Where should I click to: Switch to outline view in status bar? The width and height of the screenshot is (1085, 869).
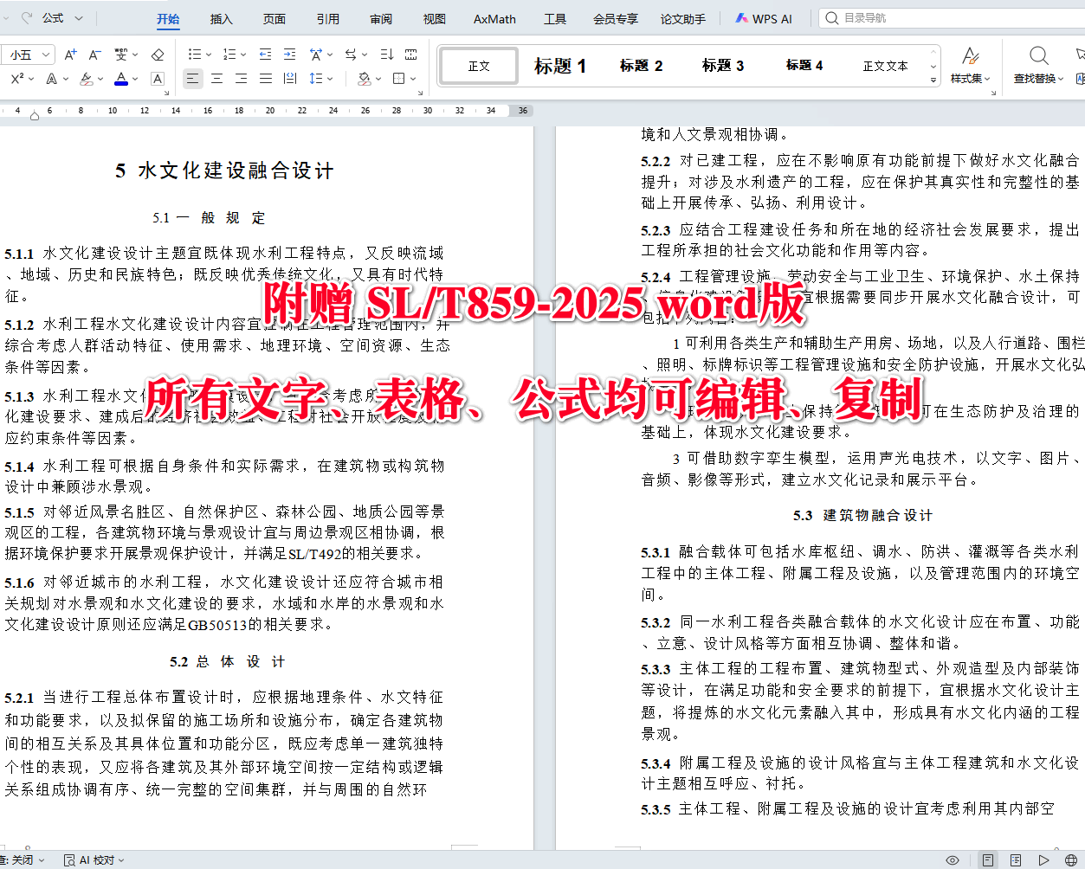pyautogui.click(x=1016, y=859)
